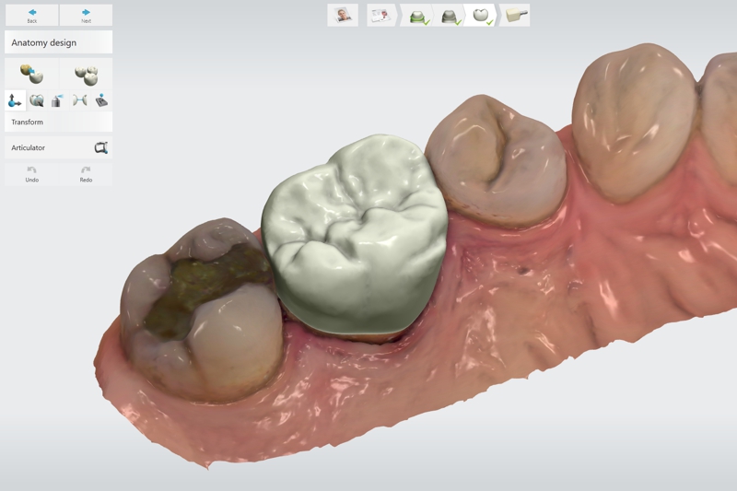This screenshot has width=737, height=491.
Task: Redo the last undone change
Action: point(86,174)
